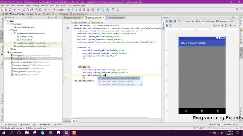Click the Synchronize refresh icon
243x136 pixels.
point(10,9)
